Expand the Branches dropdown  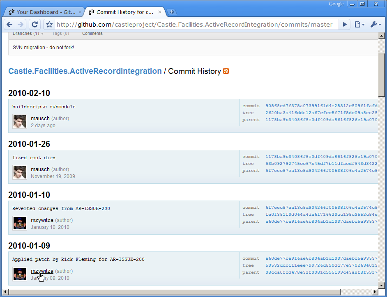coord(28,34)
